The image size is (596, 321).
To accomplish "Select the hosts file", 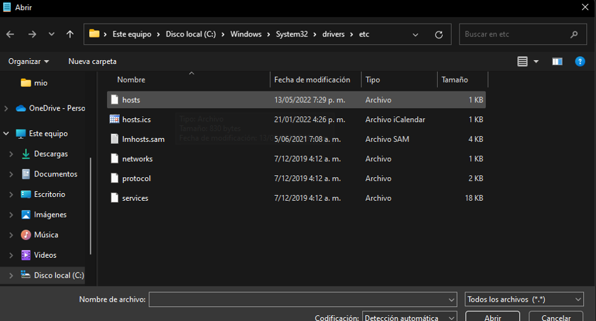I will click(x=296, y=100).
